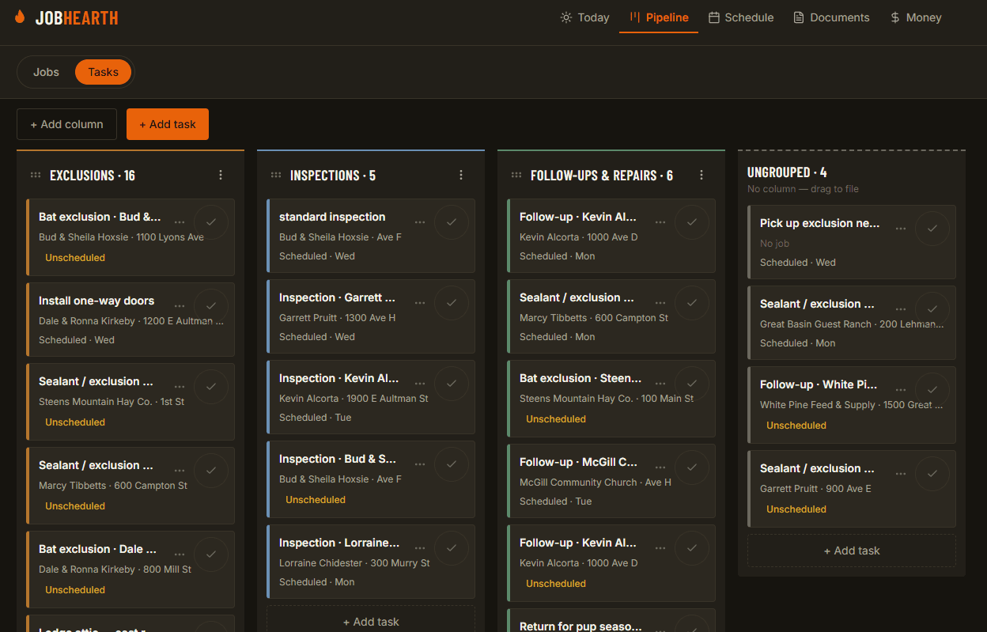Viewport: 987px width, 632px height.
Task: Click Unscheduled label on White Pine Feed card
Action: point(796,426)
